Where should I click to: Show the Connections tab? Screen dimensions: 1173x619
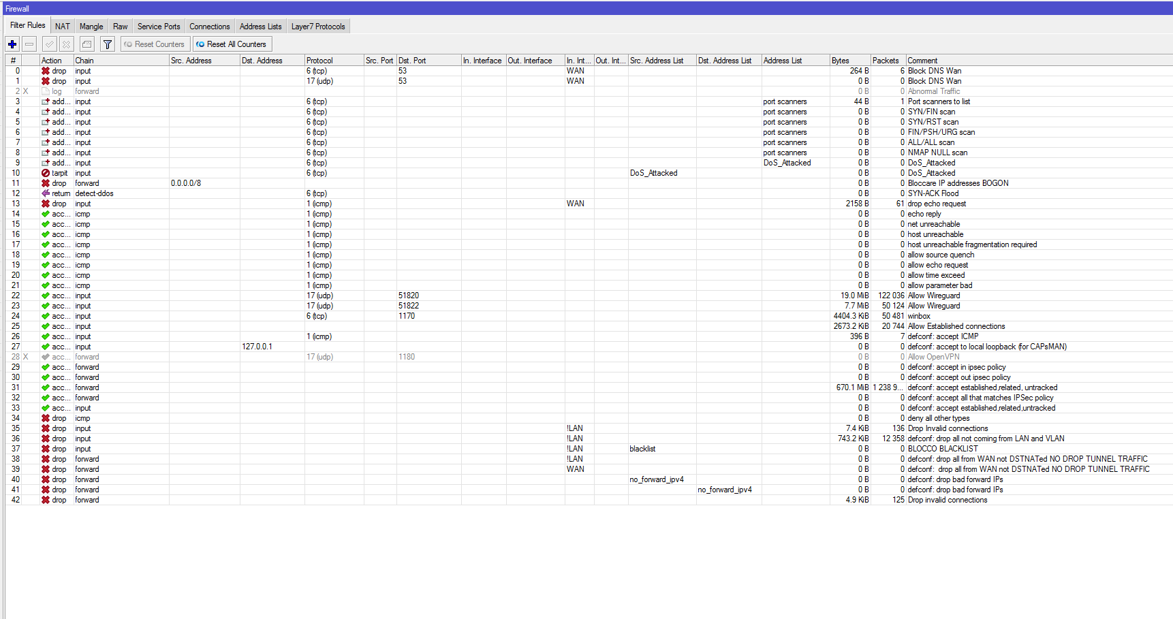[x=210, y=27]
